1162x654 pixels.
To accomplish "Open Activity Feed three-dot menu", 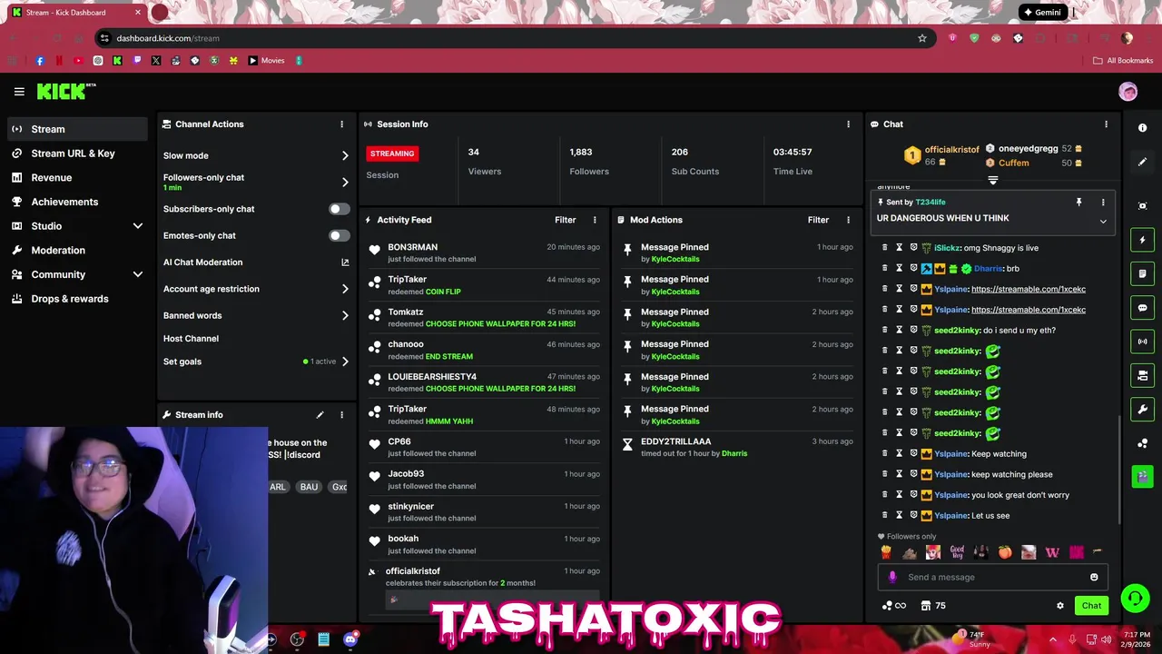I will pos(595,220).
